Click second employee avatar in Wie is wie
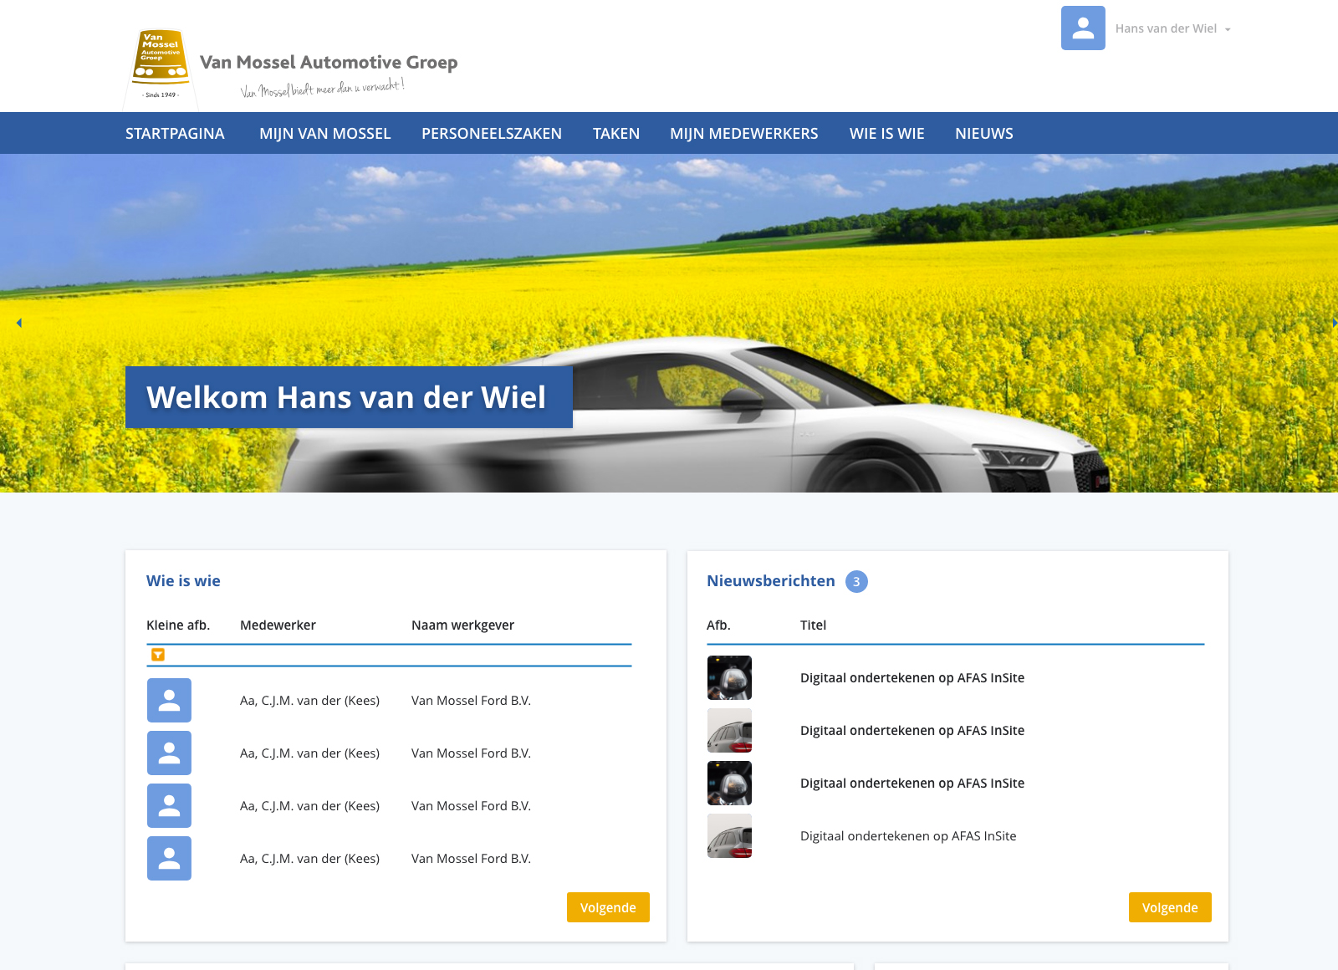 169,753
